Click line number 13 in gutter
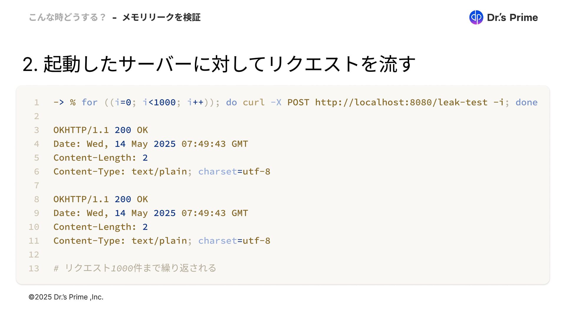566x318 pixels. [34, 269]
